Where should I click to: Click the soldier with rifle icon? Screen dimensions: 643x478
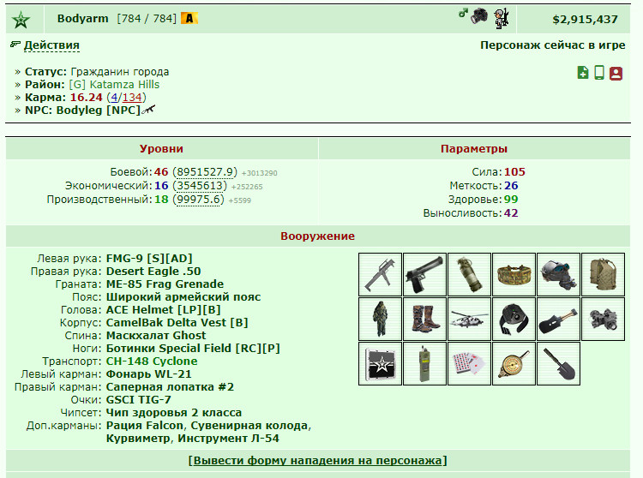point(502,19)
